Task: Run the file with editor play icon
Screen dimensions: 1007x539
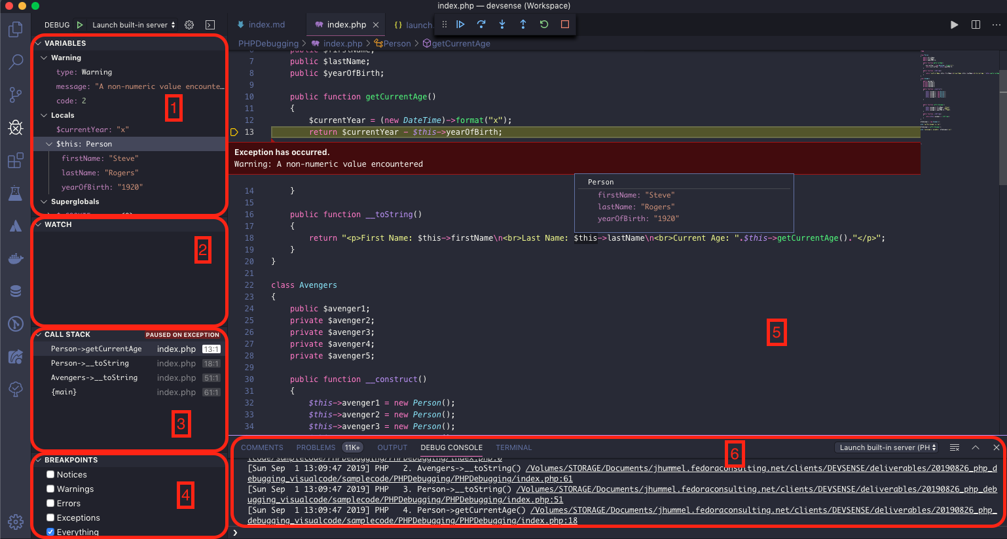Action: tap(955, 25)
